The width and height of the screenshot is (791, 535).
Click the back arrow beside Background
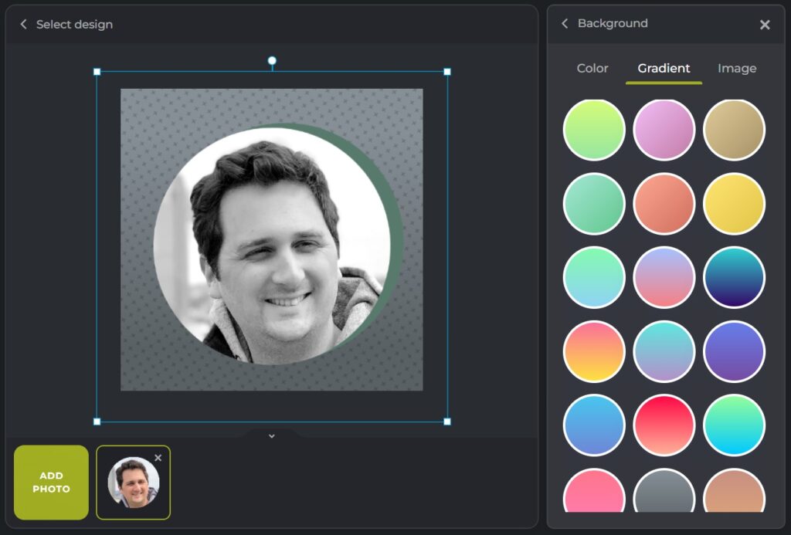[x=565, y=24]
